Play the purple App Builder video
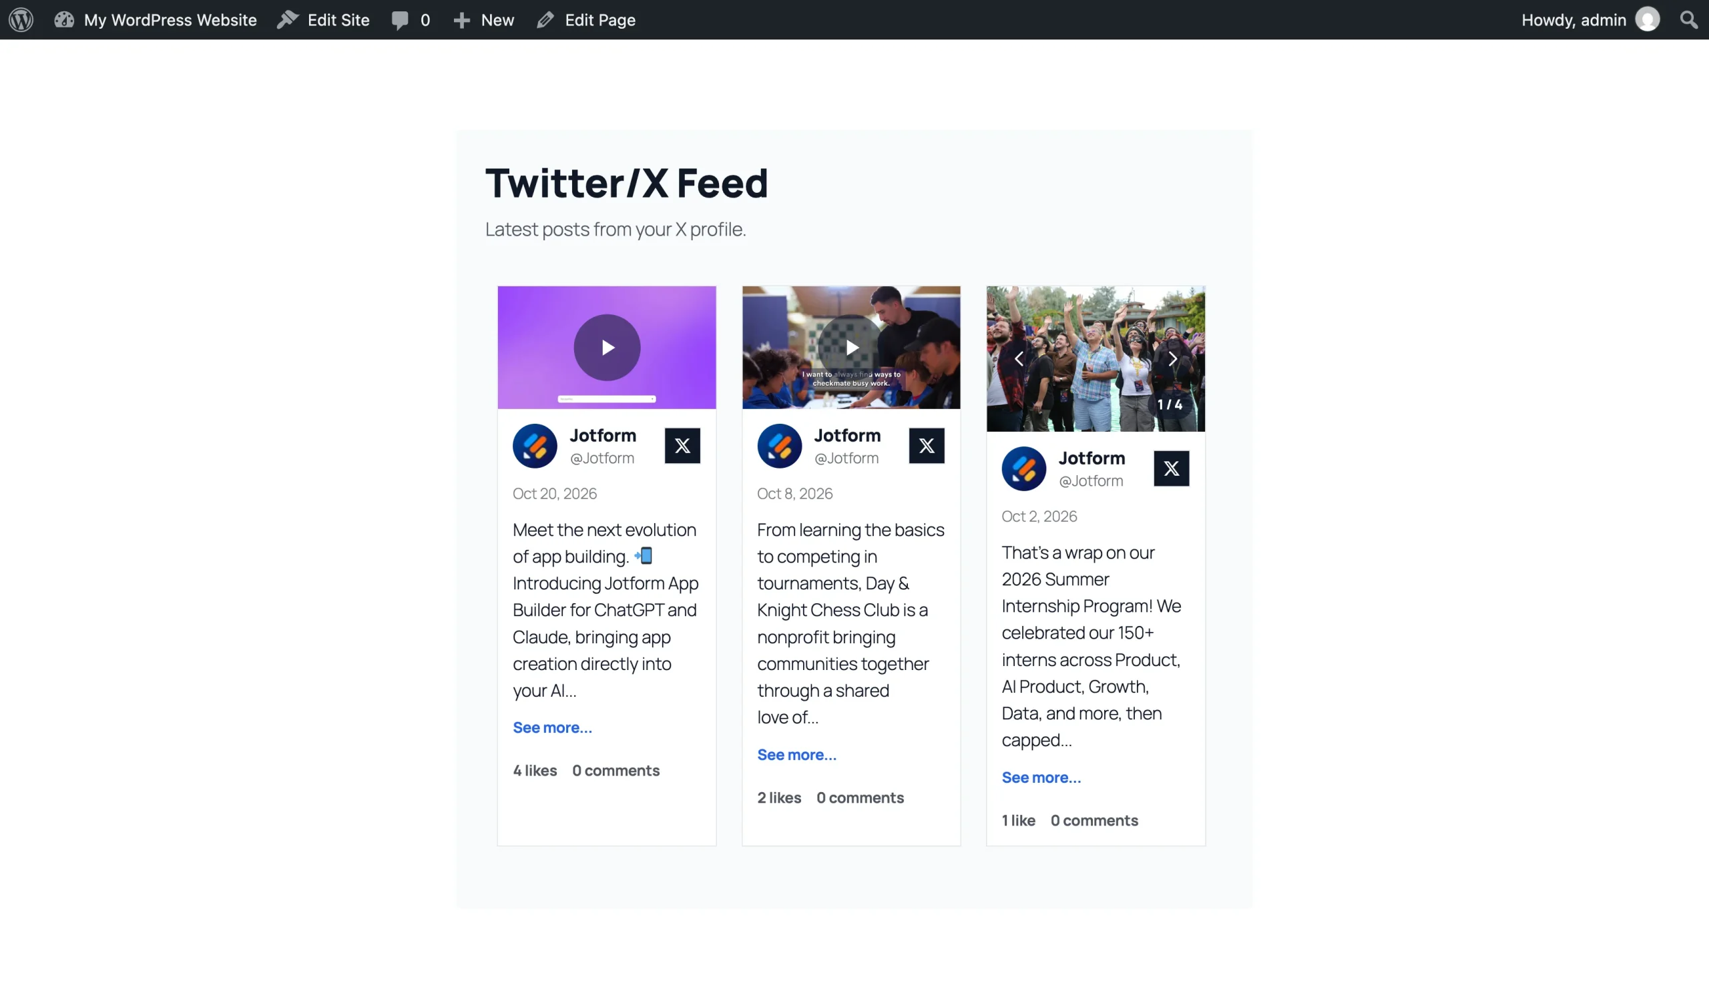Viewport: 1709px width, 985px height. (x=607, y=347)
